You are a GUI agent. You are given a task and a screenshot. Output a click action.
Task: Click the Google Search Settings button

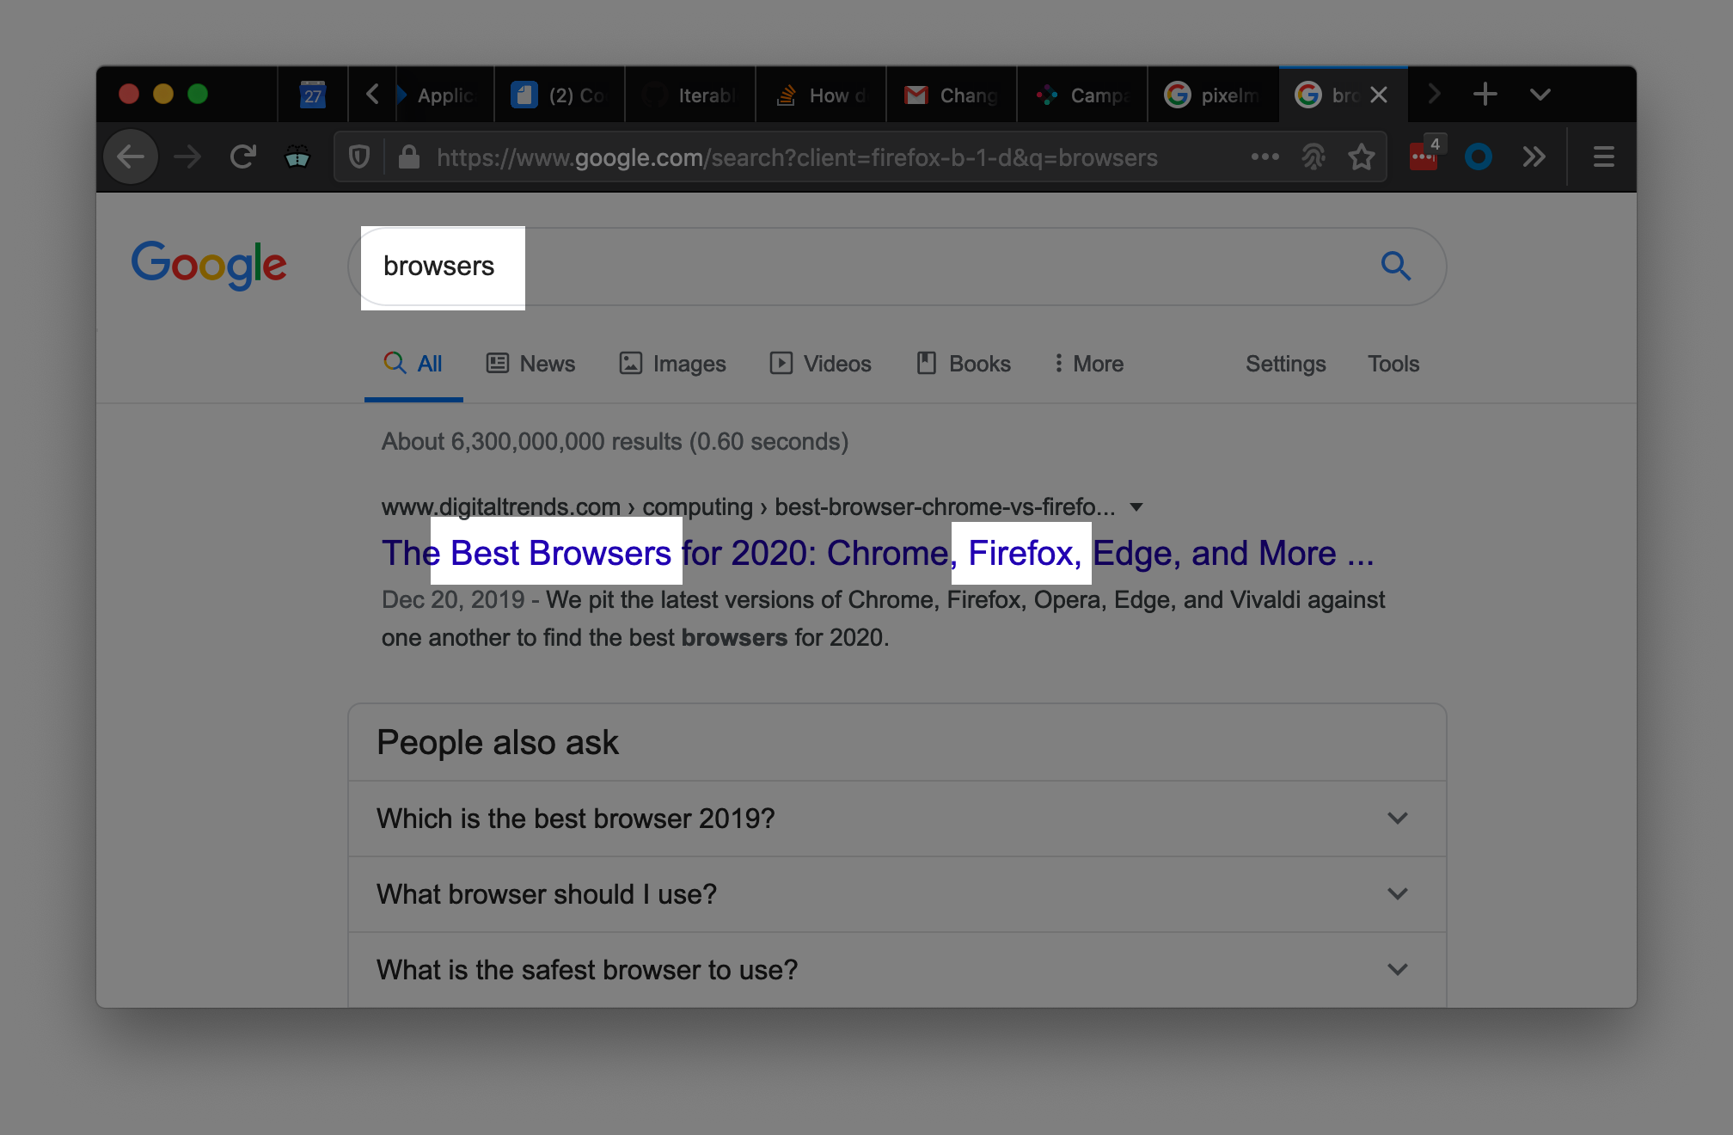[1283, 364]
